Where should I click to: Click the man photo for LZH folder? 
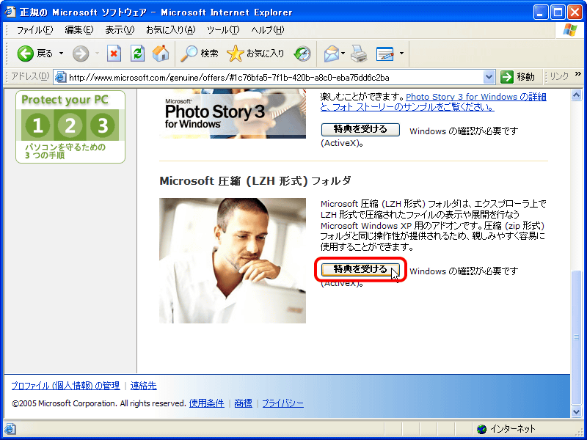[x=233, y=260]
